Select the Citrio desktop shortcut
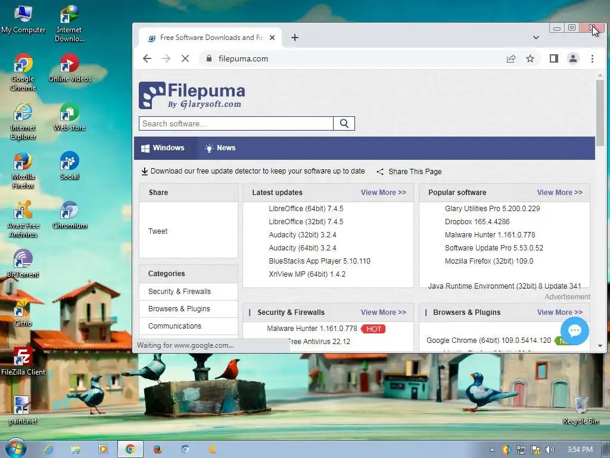The image size is (610, 458). [x=23, y=313]
